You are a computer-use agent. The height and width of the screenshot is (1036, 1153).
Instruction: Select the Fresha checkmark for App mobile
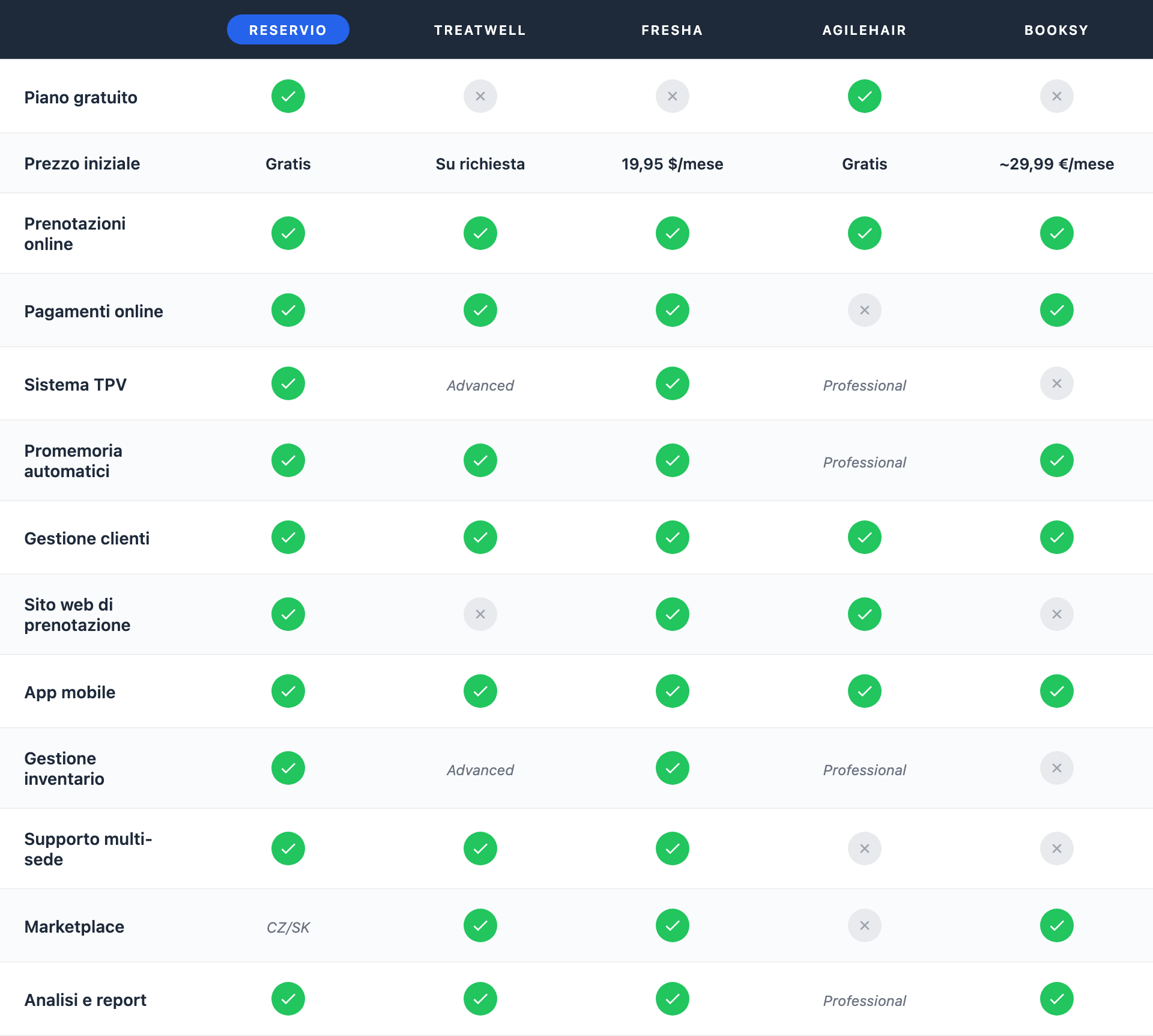point(672,691)
